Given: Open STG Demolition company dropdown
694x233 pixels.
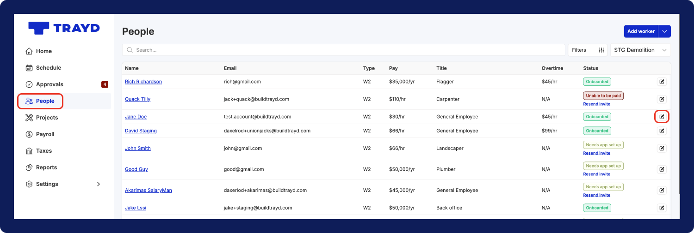Looking at the screenshot, I should (x=640, y=50).
